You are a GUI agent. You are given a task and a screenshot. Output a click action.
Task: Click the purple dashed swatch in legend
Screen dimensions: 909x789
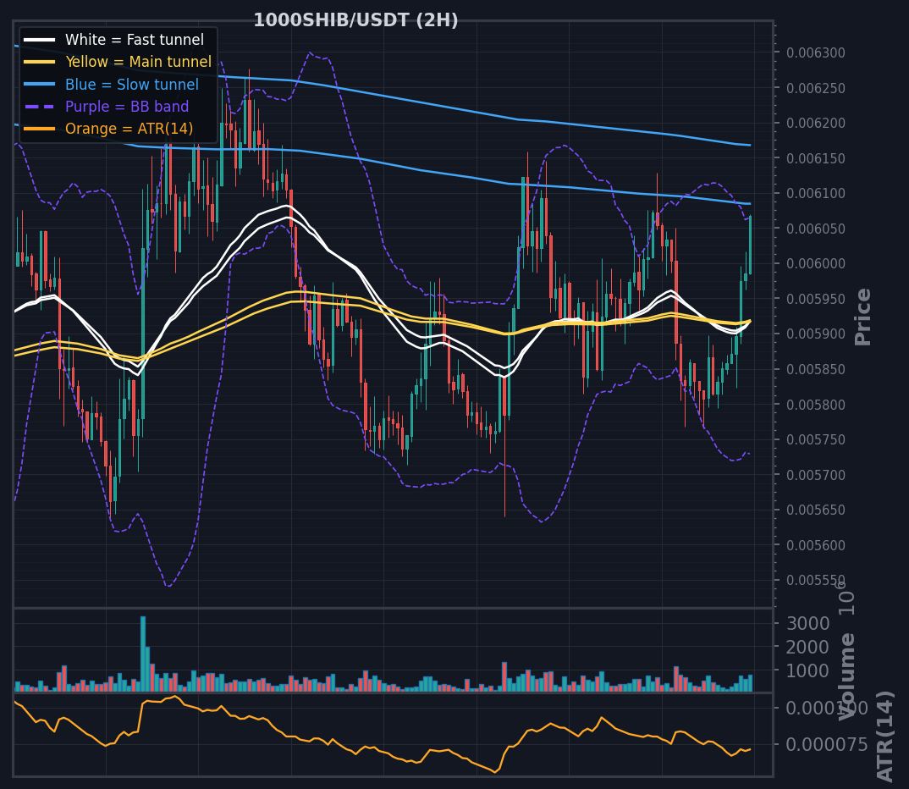click(40, 107)
